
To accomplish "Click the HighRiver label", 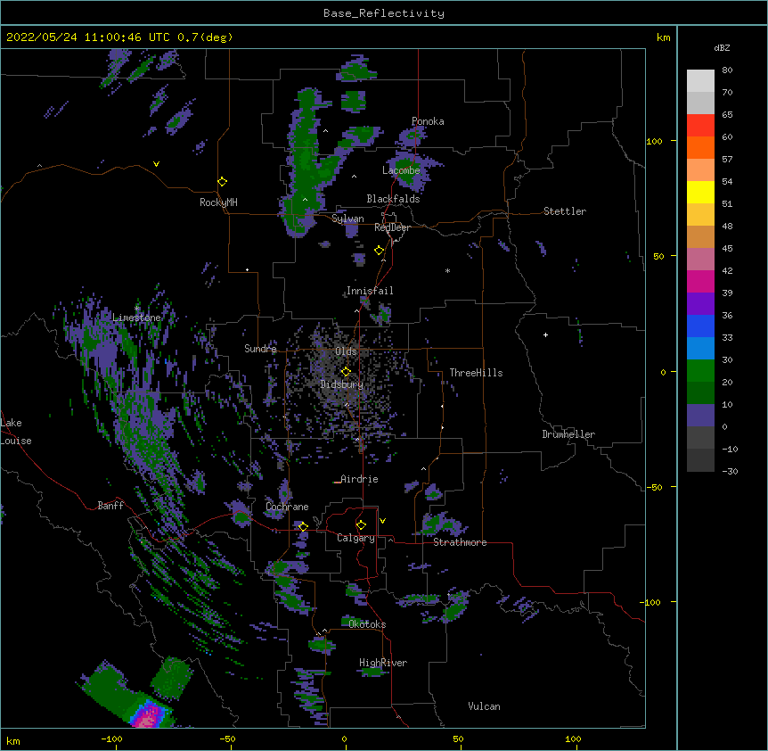I will coord(383,663).
